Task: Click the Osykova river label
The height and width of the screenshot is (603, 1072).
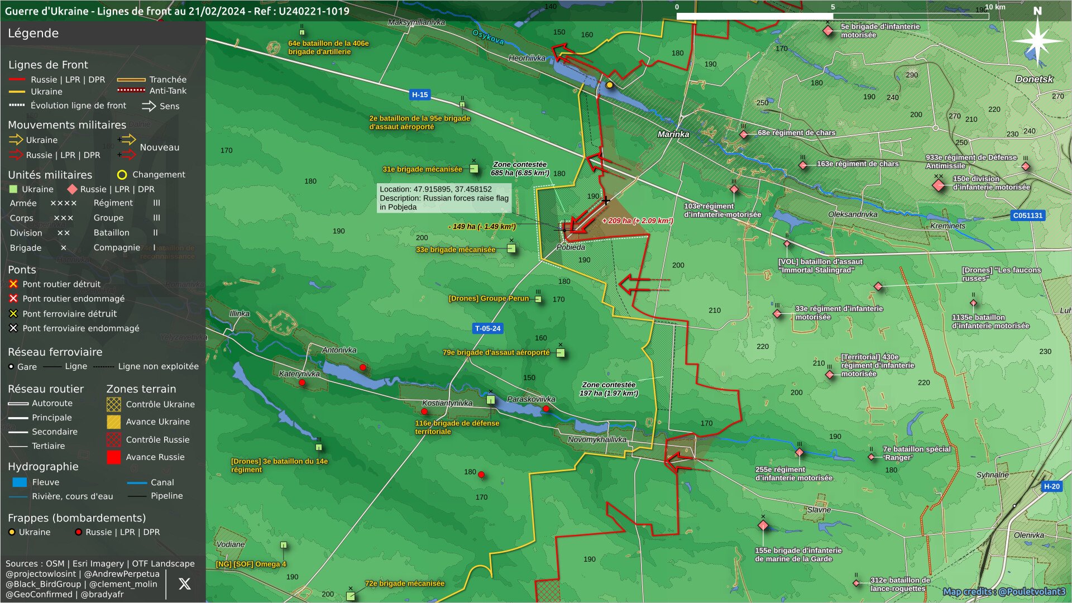Action: tap(488, 37)
